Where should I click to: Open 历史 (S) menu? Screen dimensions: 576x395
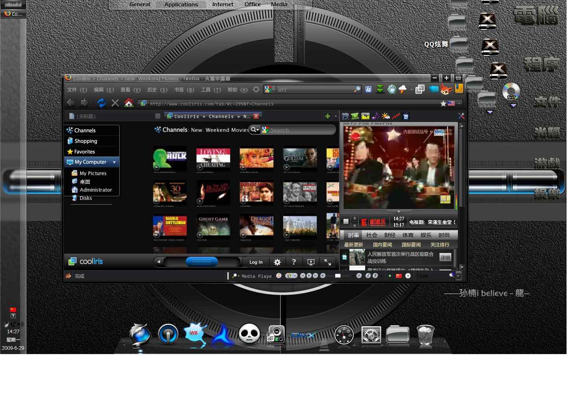(x=157, y=90)
